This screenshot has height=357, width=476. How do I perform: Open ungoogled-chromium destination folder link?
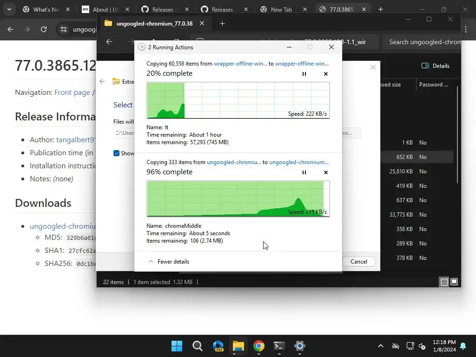[299, 162]
